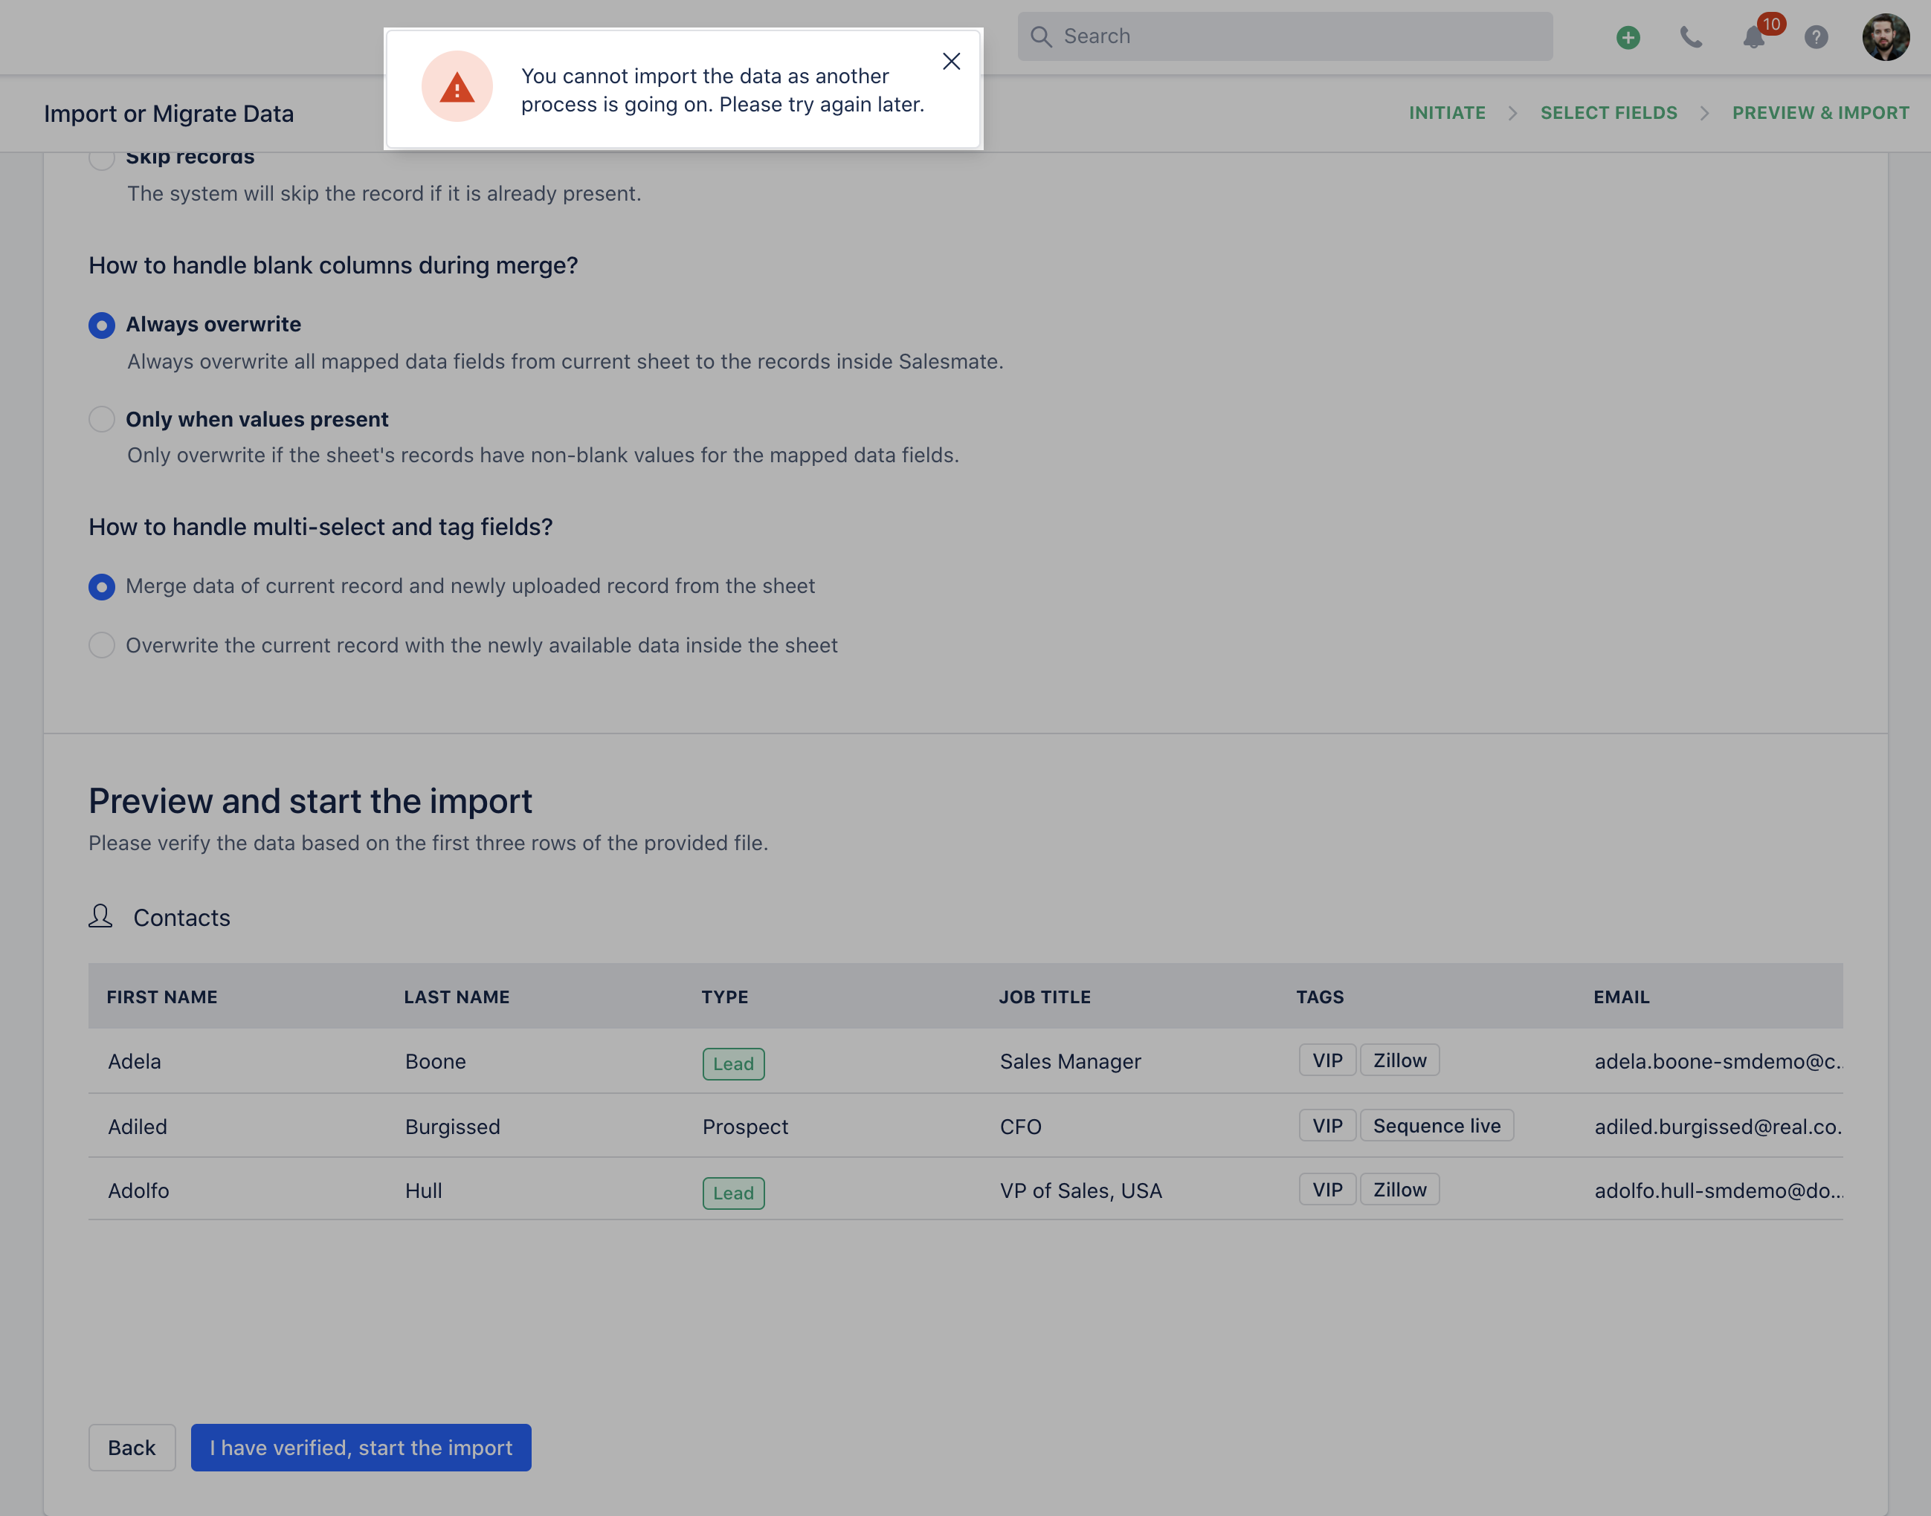Image resolution: width=1931 pixels, height=1516 pixels.
Task: Go to the SELECT FIELDS step
Action: 1608,113
